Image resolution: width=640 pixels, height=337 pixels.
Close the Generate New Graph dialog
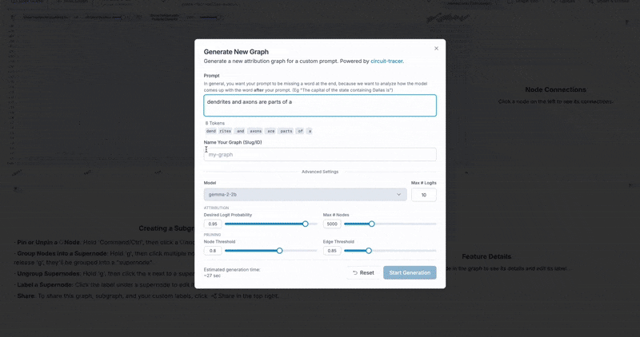[436, 49]
